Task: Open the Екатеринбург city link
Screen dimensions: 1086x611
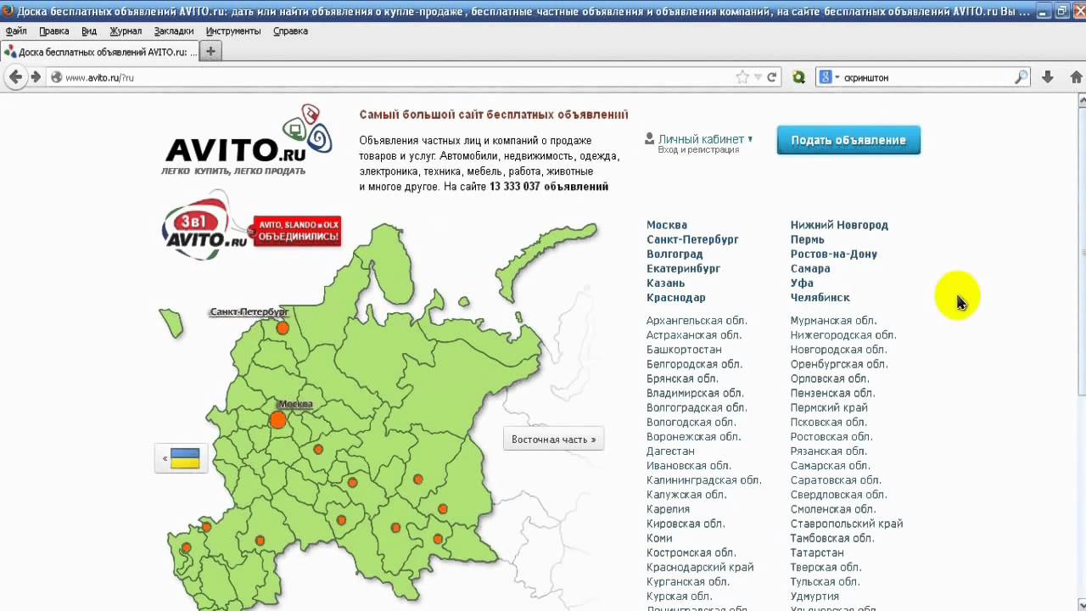Action: click(683, 268)
